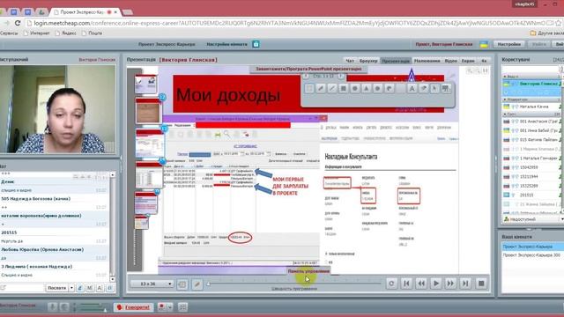
Task: Send chat message with Послати
Action: [x=56, y=288]
